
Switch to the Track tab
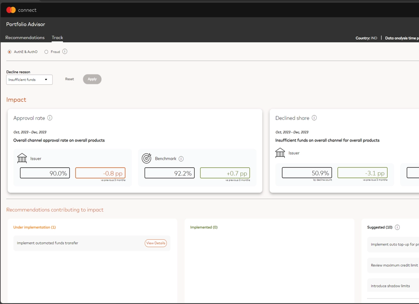tap(57, 37)
